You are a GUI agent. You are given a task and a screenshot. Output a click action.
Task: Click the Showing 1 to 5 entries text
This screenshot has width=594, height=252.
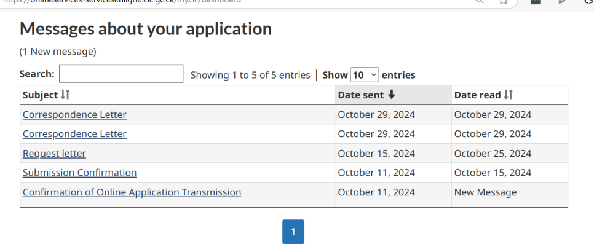(x=250, y=75)
